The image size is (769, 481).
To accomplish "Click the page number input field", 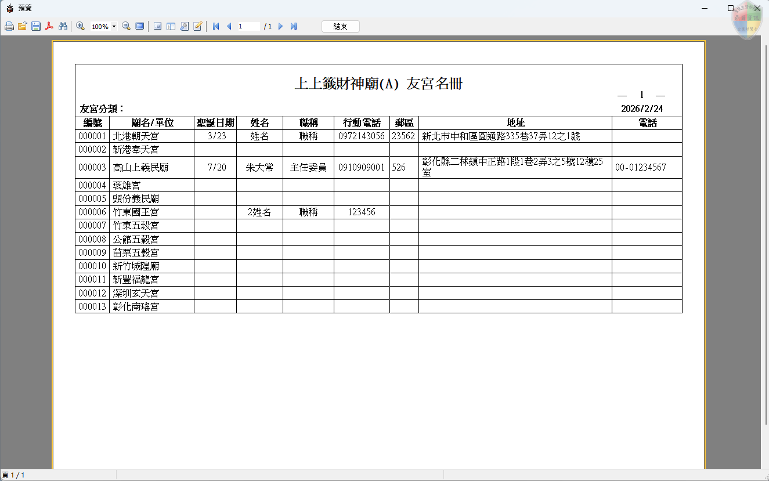I will coord(248,27).
